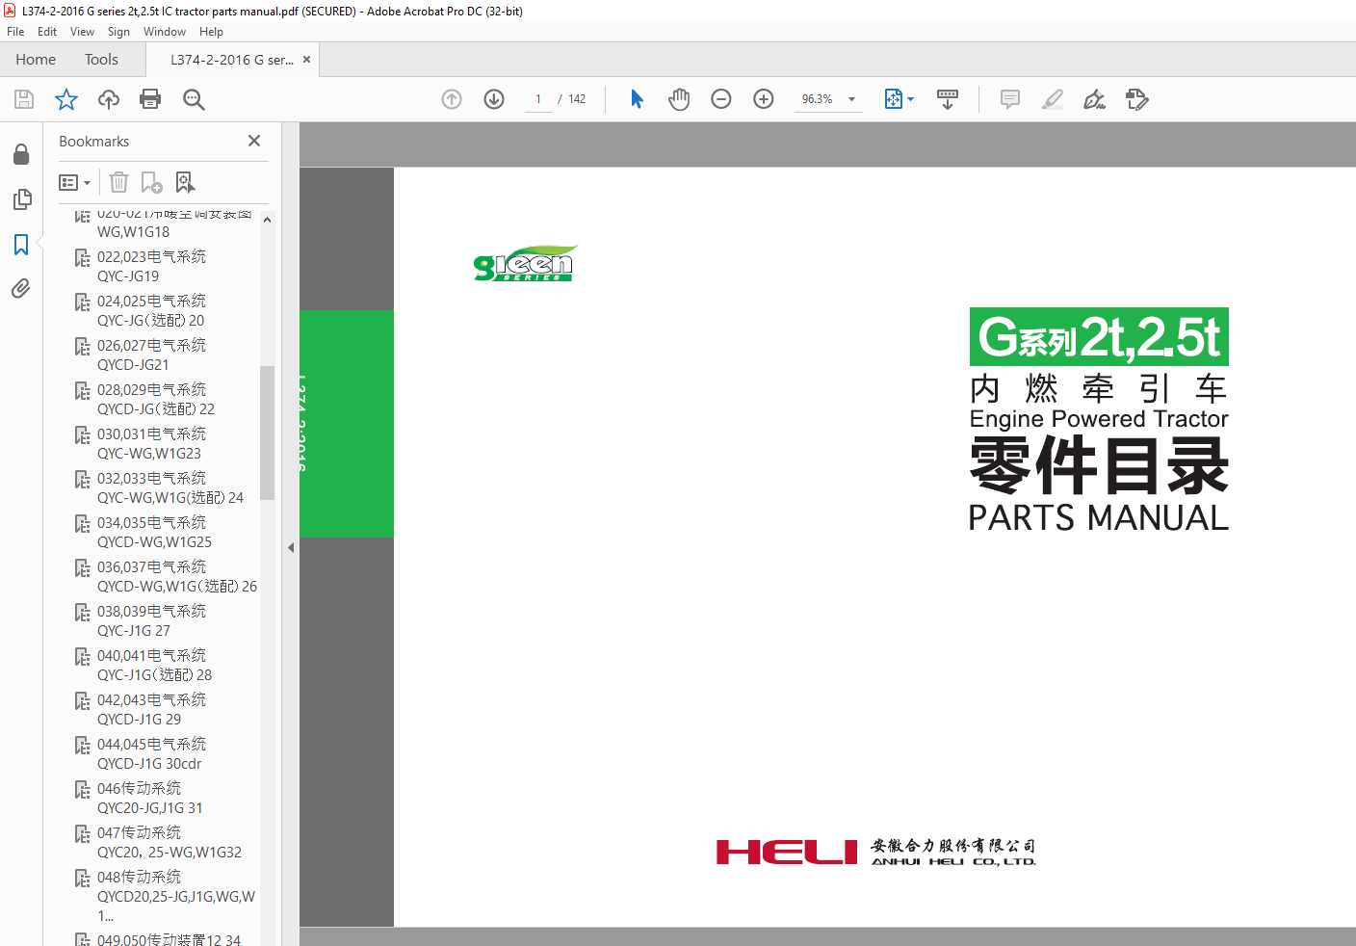Open security lock panel
The width and height of the screenshot is (1356, 946).
point(21,154)
